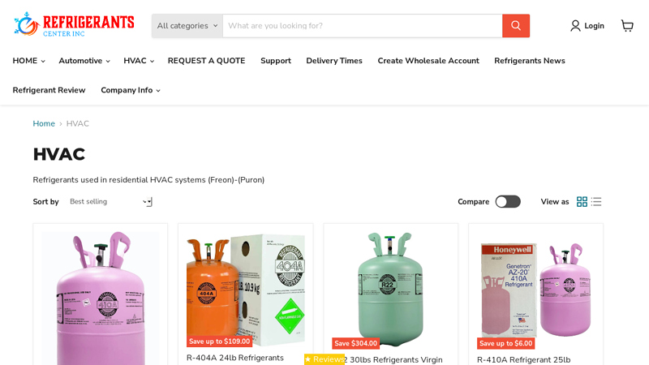Open the green R22 cylinder product image
Screen dimensions: 649x365
point(390,289)
